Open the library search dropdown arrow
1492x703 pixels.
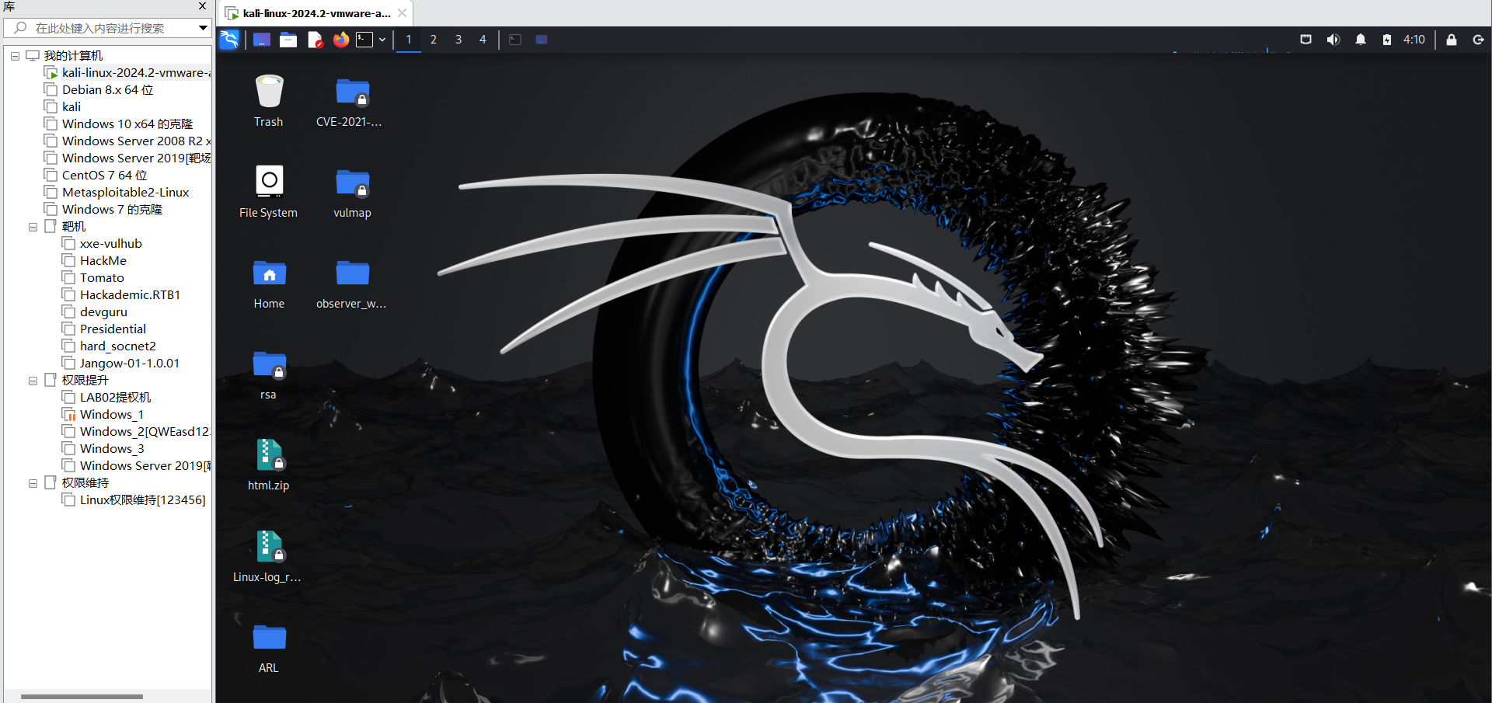pyautogui.click(x=203, y=28)
